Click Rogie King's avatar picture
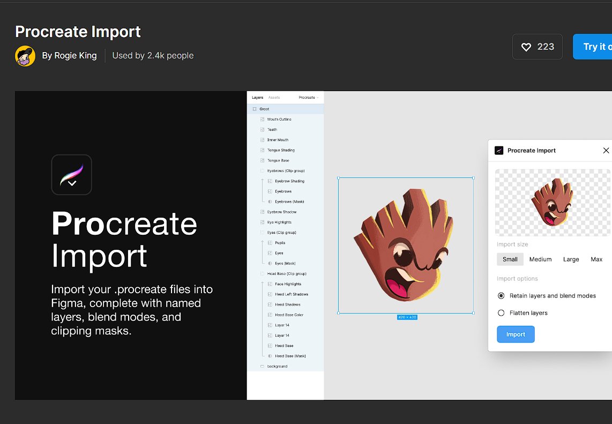 [x=25, y=56]
